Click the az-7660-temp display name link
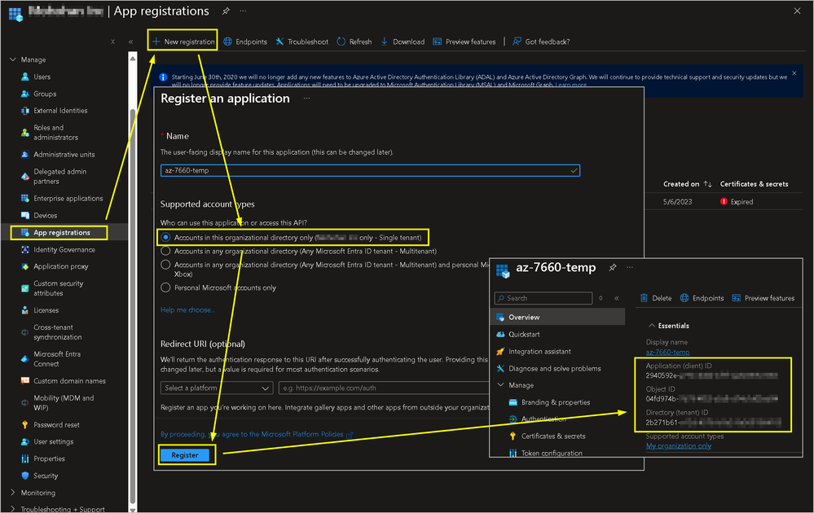The width and height of the screenshot is (814, 513). pos(667,353)
